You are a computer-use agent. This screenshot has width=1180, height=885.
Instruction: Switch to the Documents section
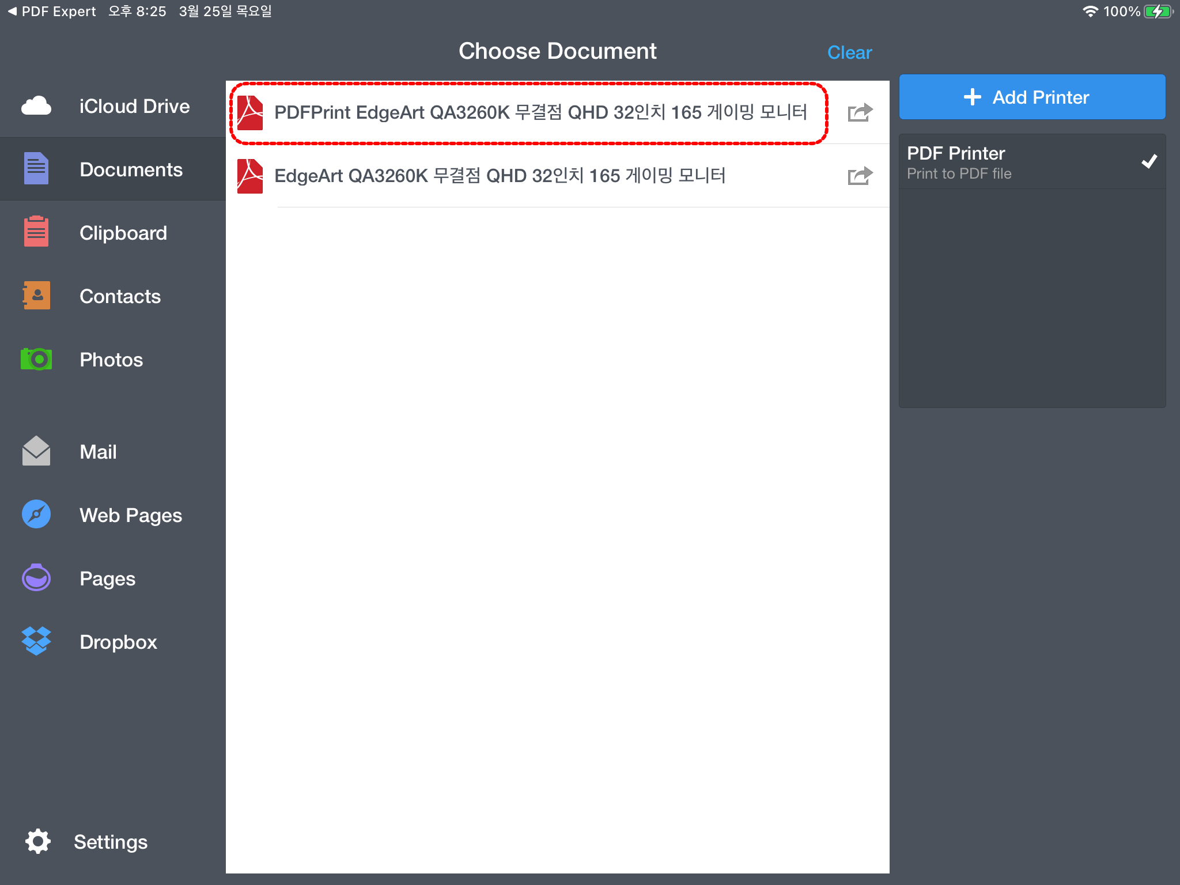tap(131, 169)
